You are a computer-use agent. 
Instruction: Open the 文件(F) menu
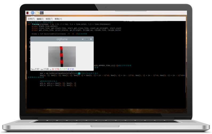tap(31, 19)
